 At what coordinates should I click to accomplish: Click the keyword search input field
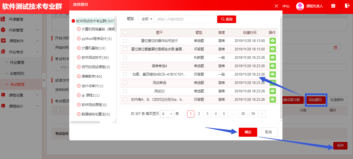tap(186, 19)
